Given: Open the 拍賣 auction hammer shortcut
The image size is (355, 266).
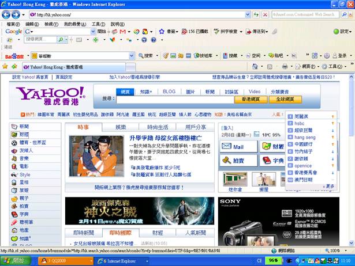Looking at the screenshot, I should pos(238,161).
